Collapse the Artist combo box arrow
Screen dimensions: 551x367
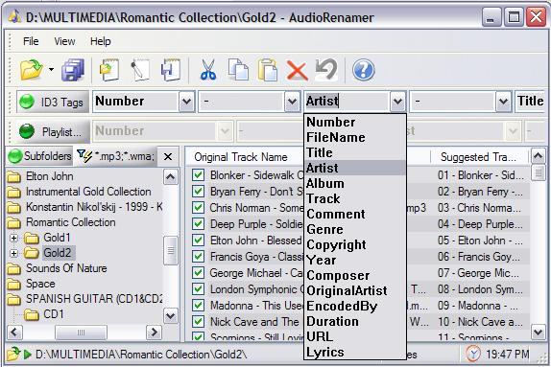click(x=397, y=102)
